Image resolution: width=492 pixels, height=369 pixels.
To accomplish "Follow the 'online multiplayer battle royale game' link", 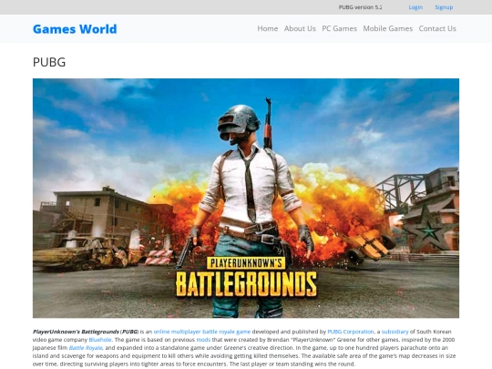I will (x=202, y=332).
